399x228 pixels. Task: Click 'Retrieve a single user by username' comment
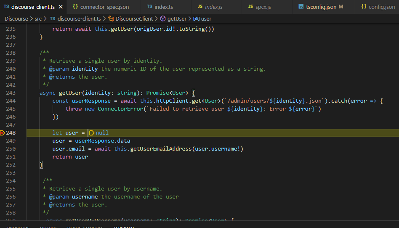click(106, 188)
